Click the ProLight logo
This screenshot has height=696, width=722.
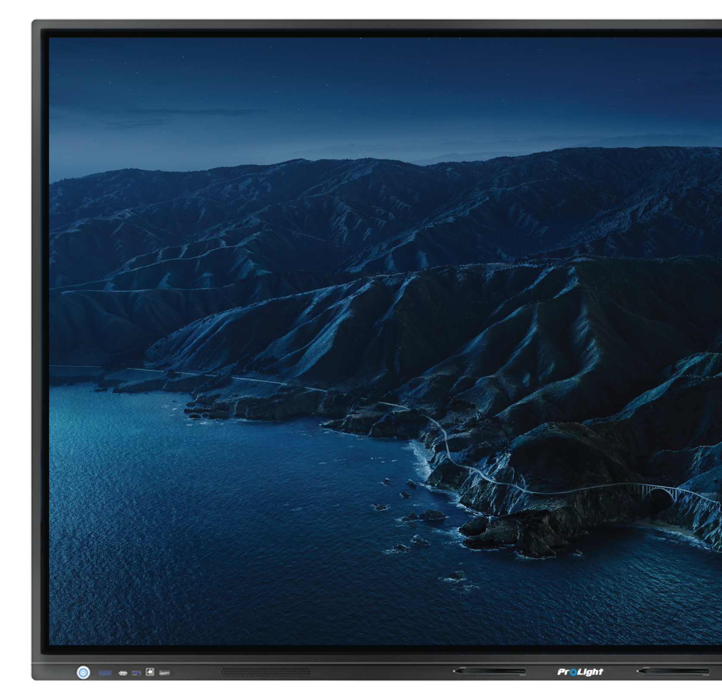tap(580, 671)
